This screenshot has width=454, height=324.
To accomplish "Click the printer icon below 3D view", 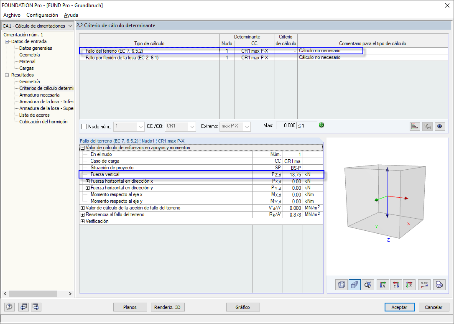I will click(439, 285).
